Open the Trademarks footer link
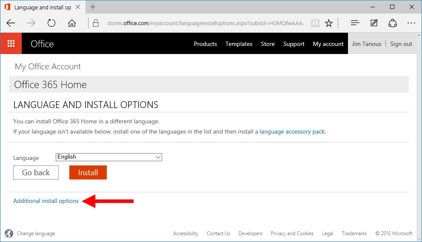 (354, 233)
